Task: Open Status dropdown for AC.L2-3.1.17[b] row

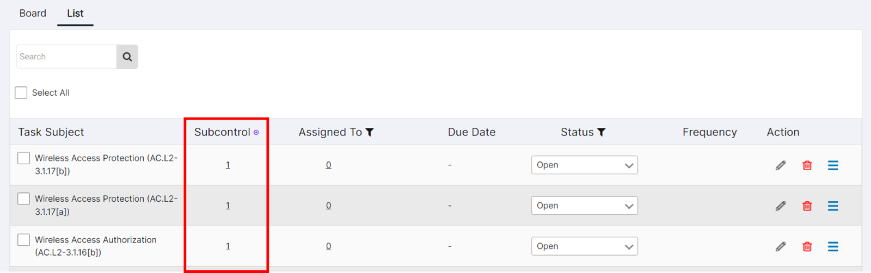Action: (584, 165)
